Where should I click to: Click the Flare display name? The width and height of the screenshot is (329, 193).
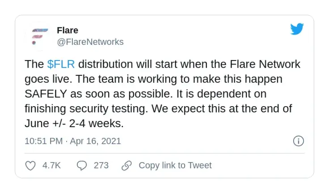pyautogui.click(x=67, y=30)
